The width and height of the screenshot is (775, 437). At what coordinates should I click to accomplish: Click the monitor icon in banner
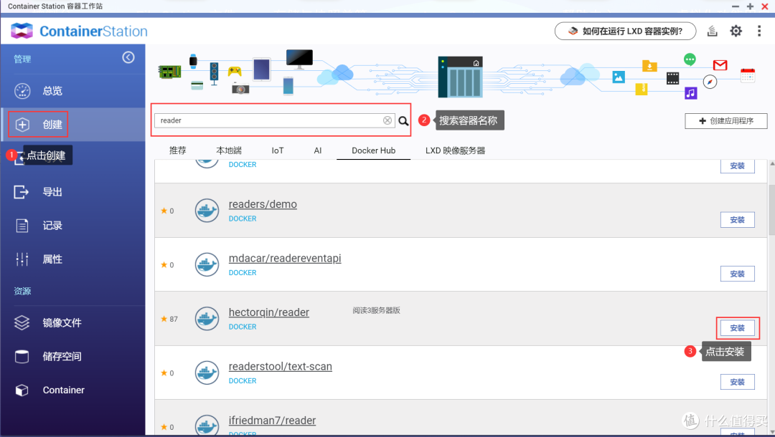299,59
